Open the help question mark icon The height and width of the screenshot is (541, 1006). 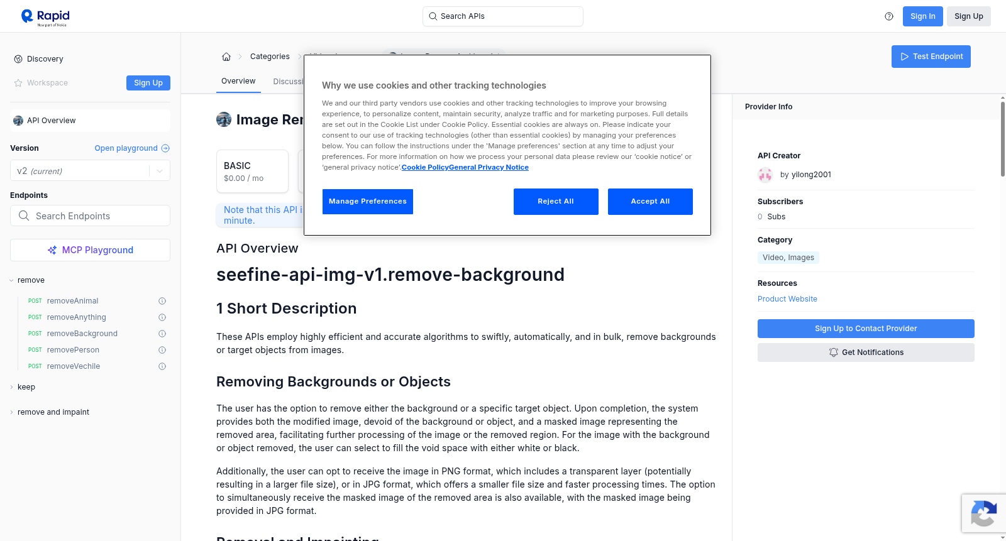pyautogui.click(x=889, y=16)
